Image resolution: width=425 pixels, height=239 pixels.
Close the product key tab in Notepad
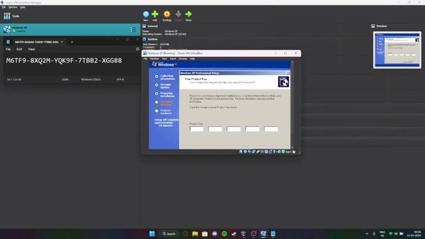click(x=62, y=42)
